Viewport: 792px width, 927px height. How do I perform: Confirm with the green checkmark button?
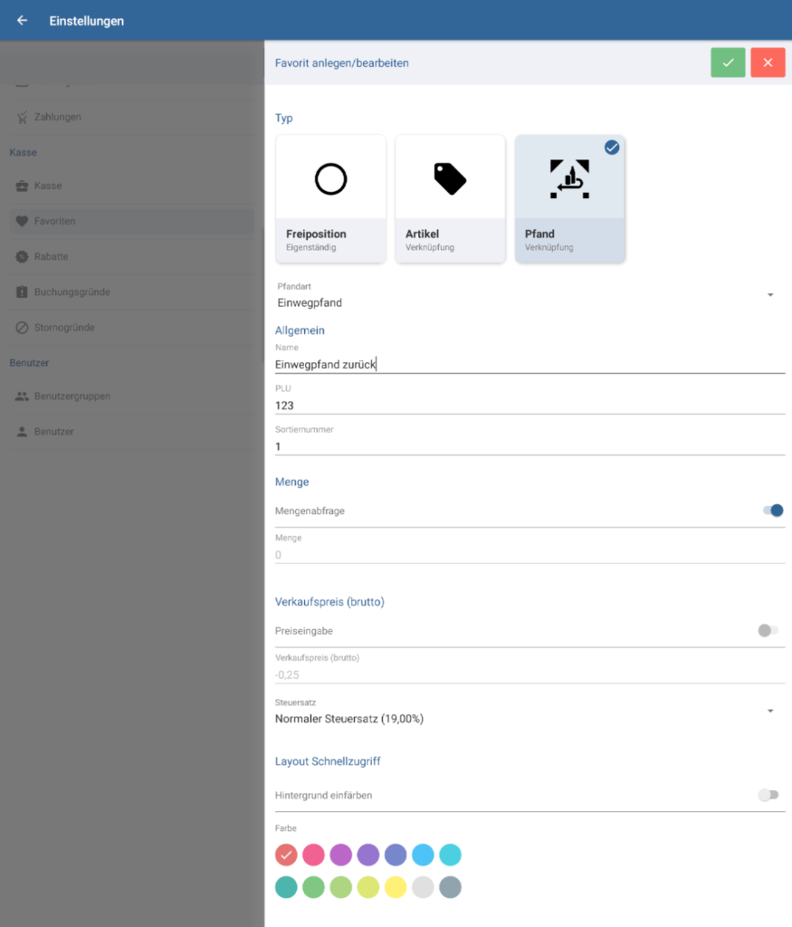728,62
